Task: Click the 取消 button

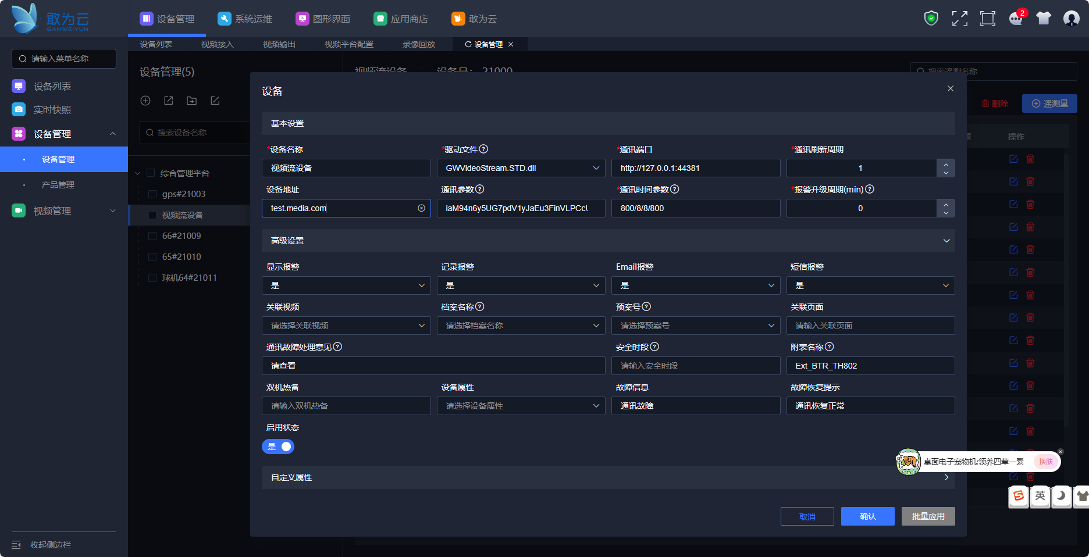Action: [807, 516]
